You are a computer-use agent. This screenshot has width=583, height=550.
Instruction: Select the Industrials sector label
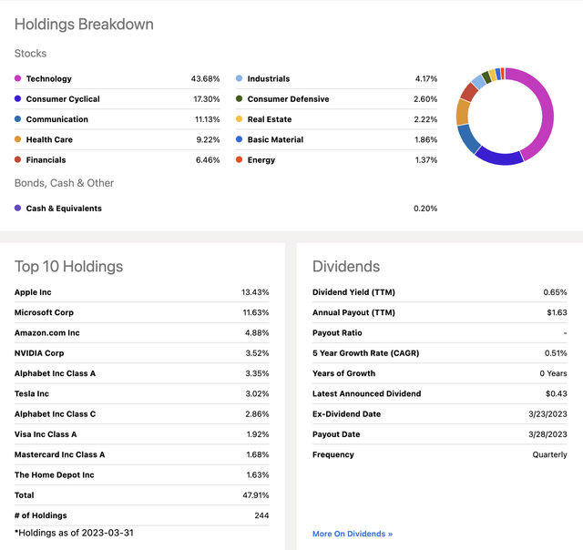(269, 79)
